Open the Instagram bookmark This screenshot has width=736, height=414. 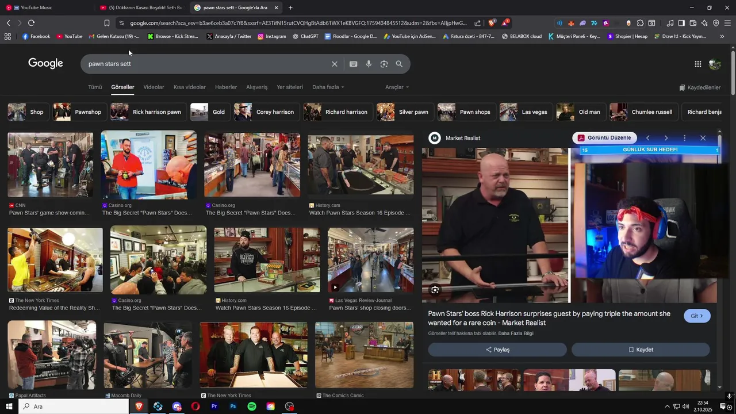click(272, 36)
